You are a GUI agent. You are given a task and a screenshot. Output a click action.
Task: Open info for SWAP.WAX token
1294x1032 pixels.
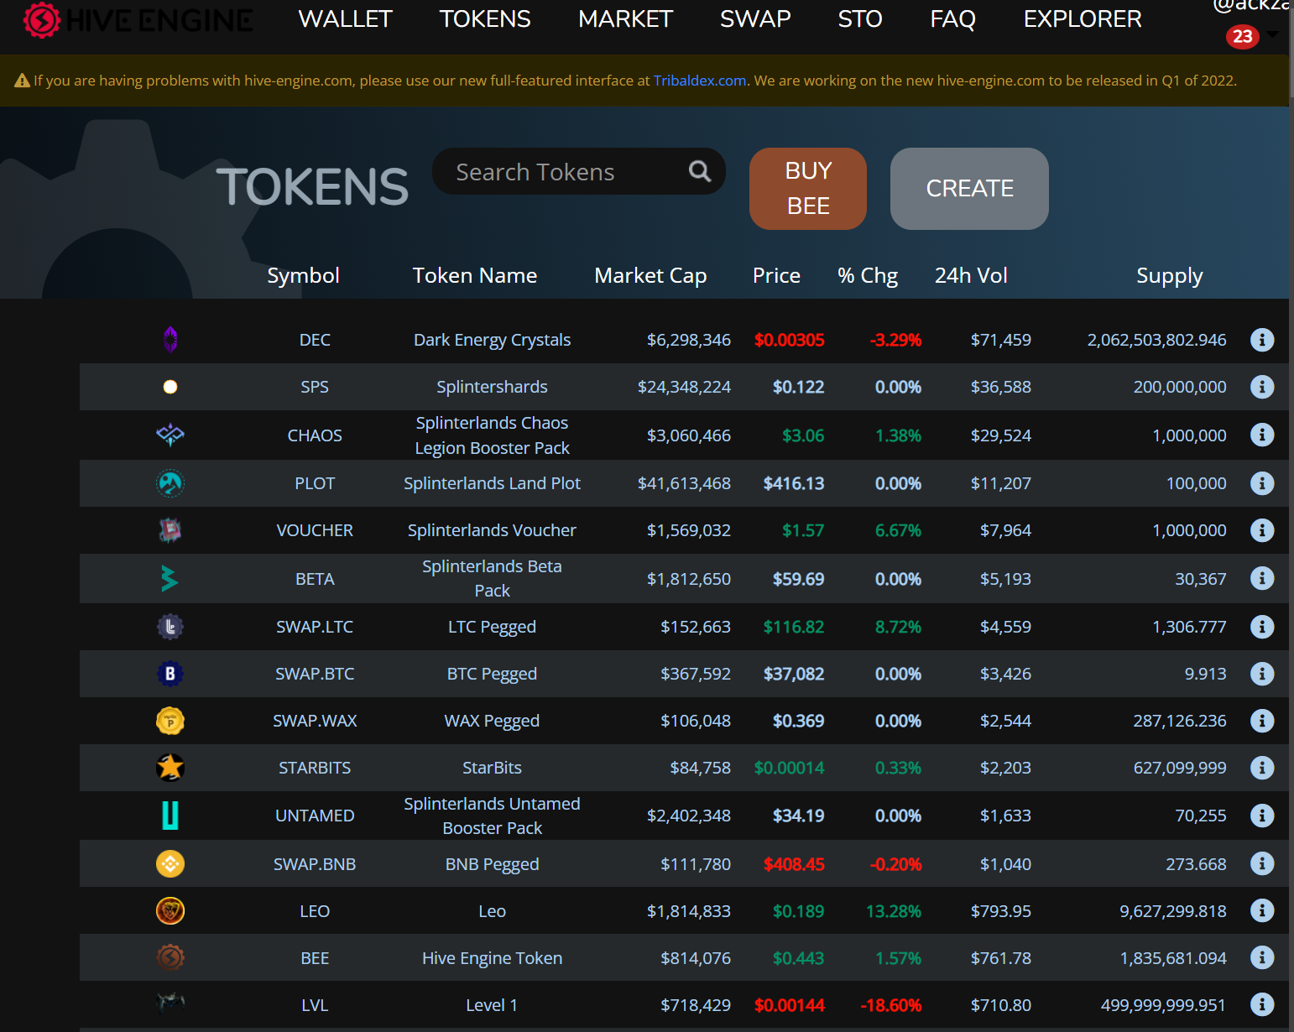coord(1261,721)
